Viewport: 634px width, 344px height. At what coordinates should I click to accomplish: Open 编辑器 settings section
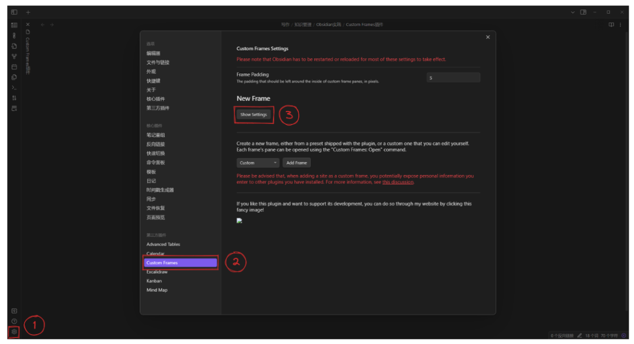[153, 53]
